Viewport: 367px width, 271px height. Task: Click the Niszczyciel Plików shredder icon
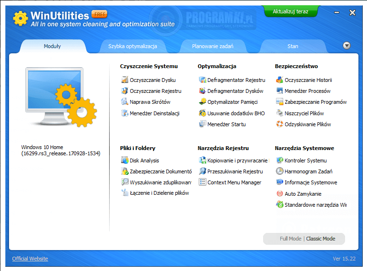[x=279, y=113]
